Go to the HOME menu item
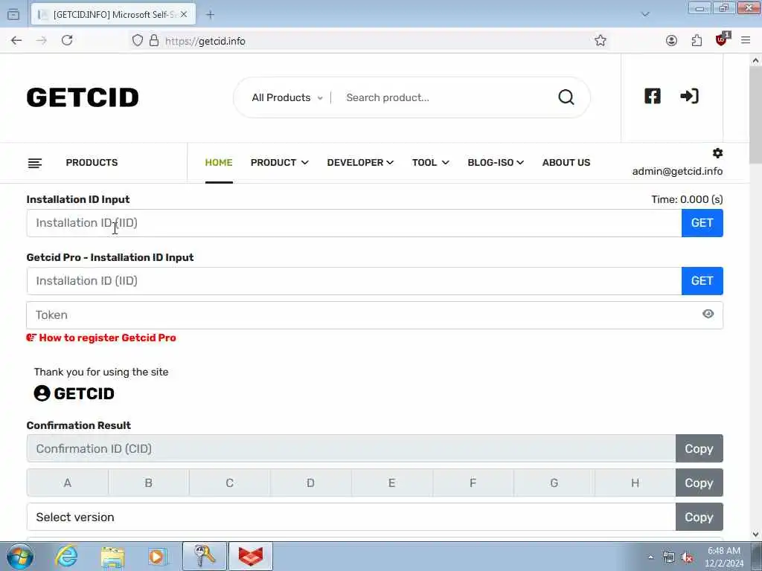This screenshot has height=571, width=762. [x=219, y=163]
